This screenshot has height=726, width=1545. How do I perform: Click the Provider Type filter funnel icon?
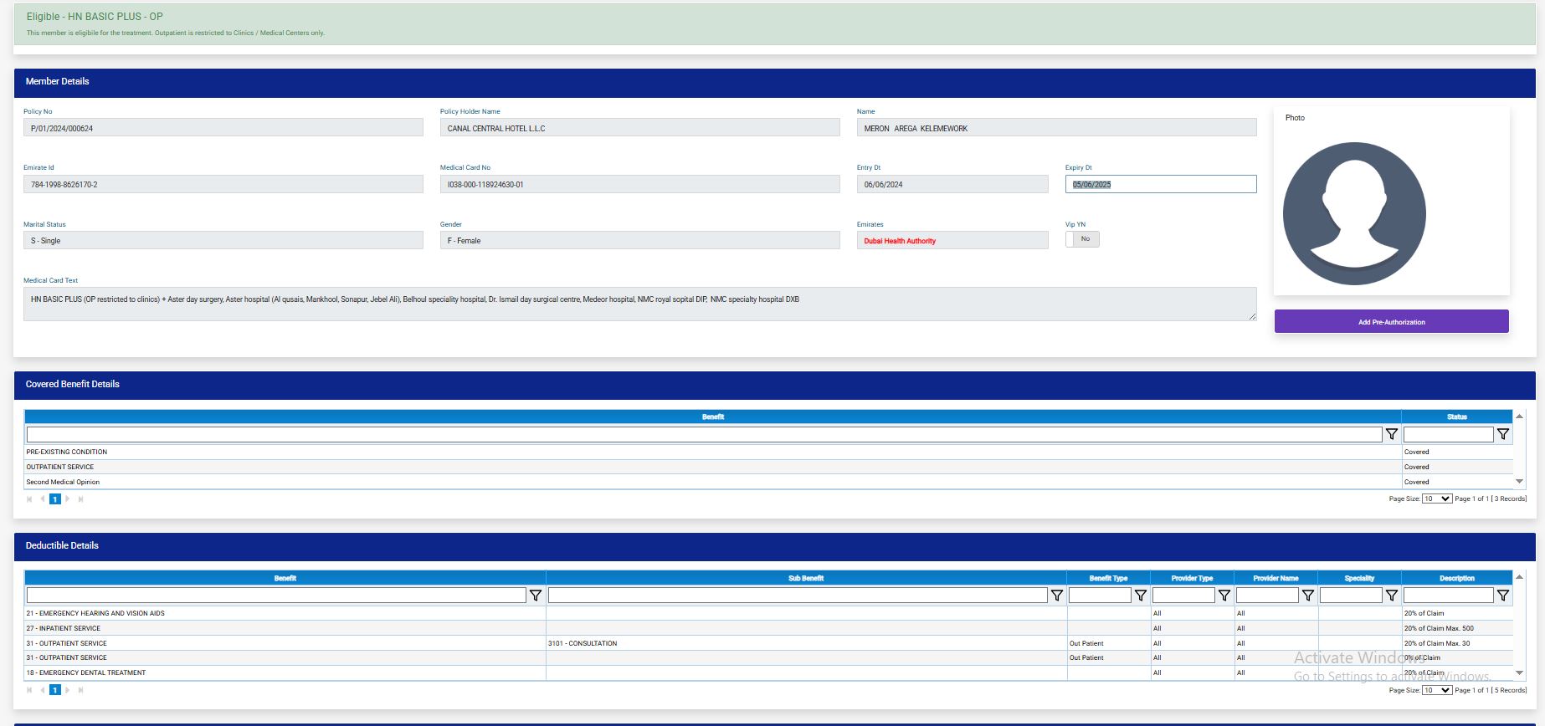1224,596
